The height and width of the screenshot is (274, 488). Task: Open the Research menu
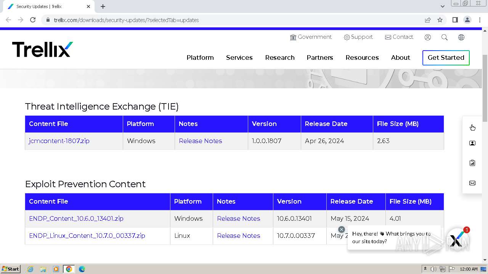tap(280, 57)
